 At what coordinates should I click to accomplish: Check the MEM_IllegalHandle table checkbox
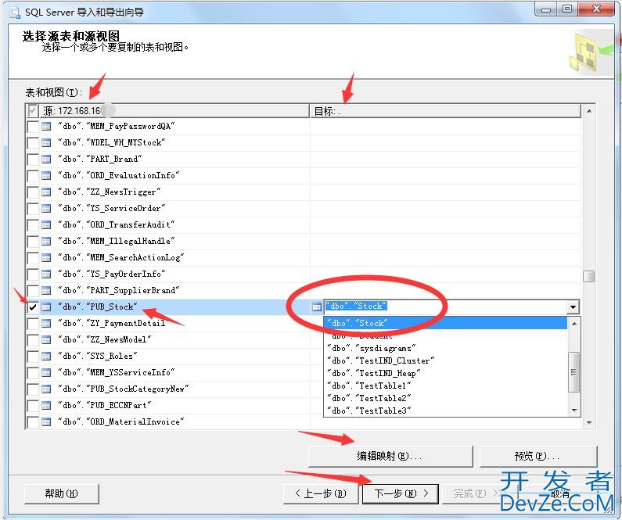pyautogui.click(x=33, y=242)
